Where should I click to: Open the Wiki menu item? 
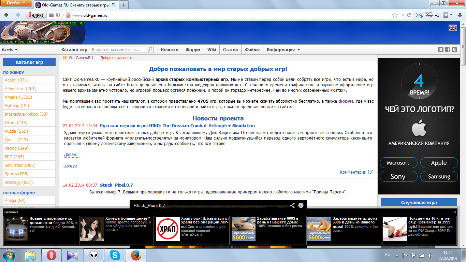(x=212, y=49)
